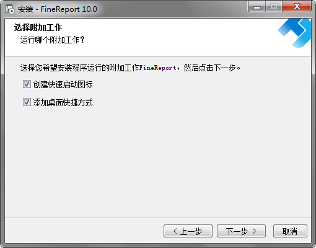This screenshot has height=248, width=316.
Task: Click the 安装 - FineReport 10.0 title text
Action: pos(58,9)
